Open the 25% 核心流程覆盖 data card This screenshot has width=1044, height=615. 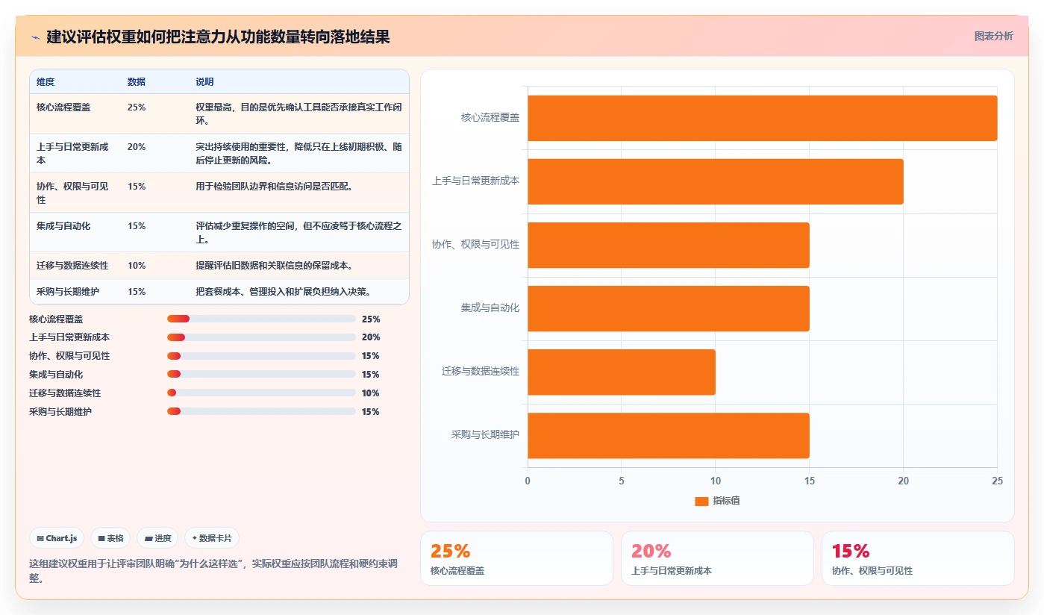[516, 558]
